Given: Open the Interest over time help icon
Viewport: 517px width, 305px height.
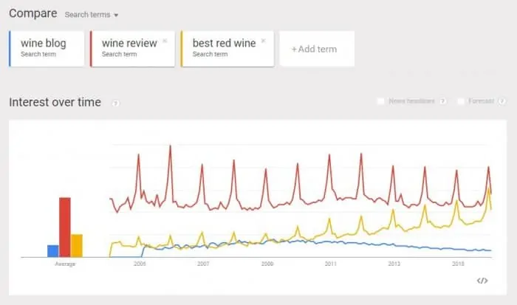Looking at the screenshot, I should [115, 103].
